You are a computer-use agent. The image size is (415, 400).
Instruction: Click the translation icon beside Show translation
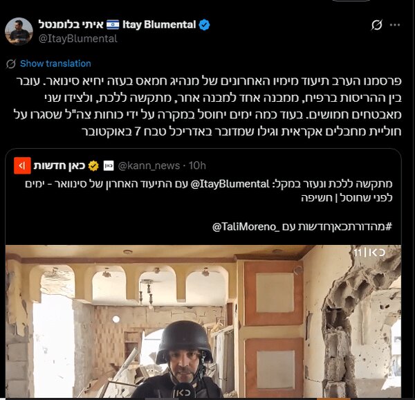(x=11, y=64)
